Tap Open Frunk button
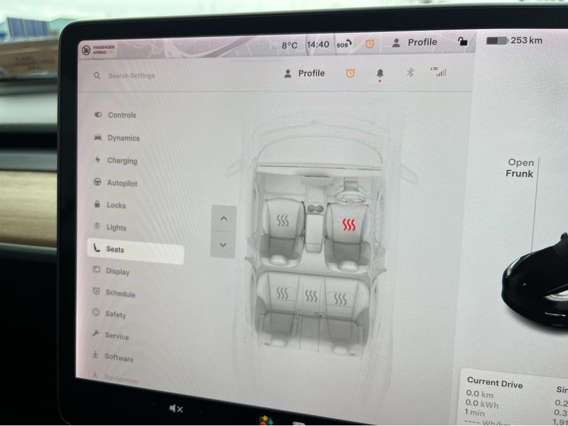568x426 pixels. (520, 168)
